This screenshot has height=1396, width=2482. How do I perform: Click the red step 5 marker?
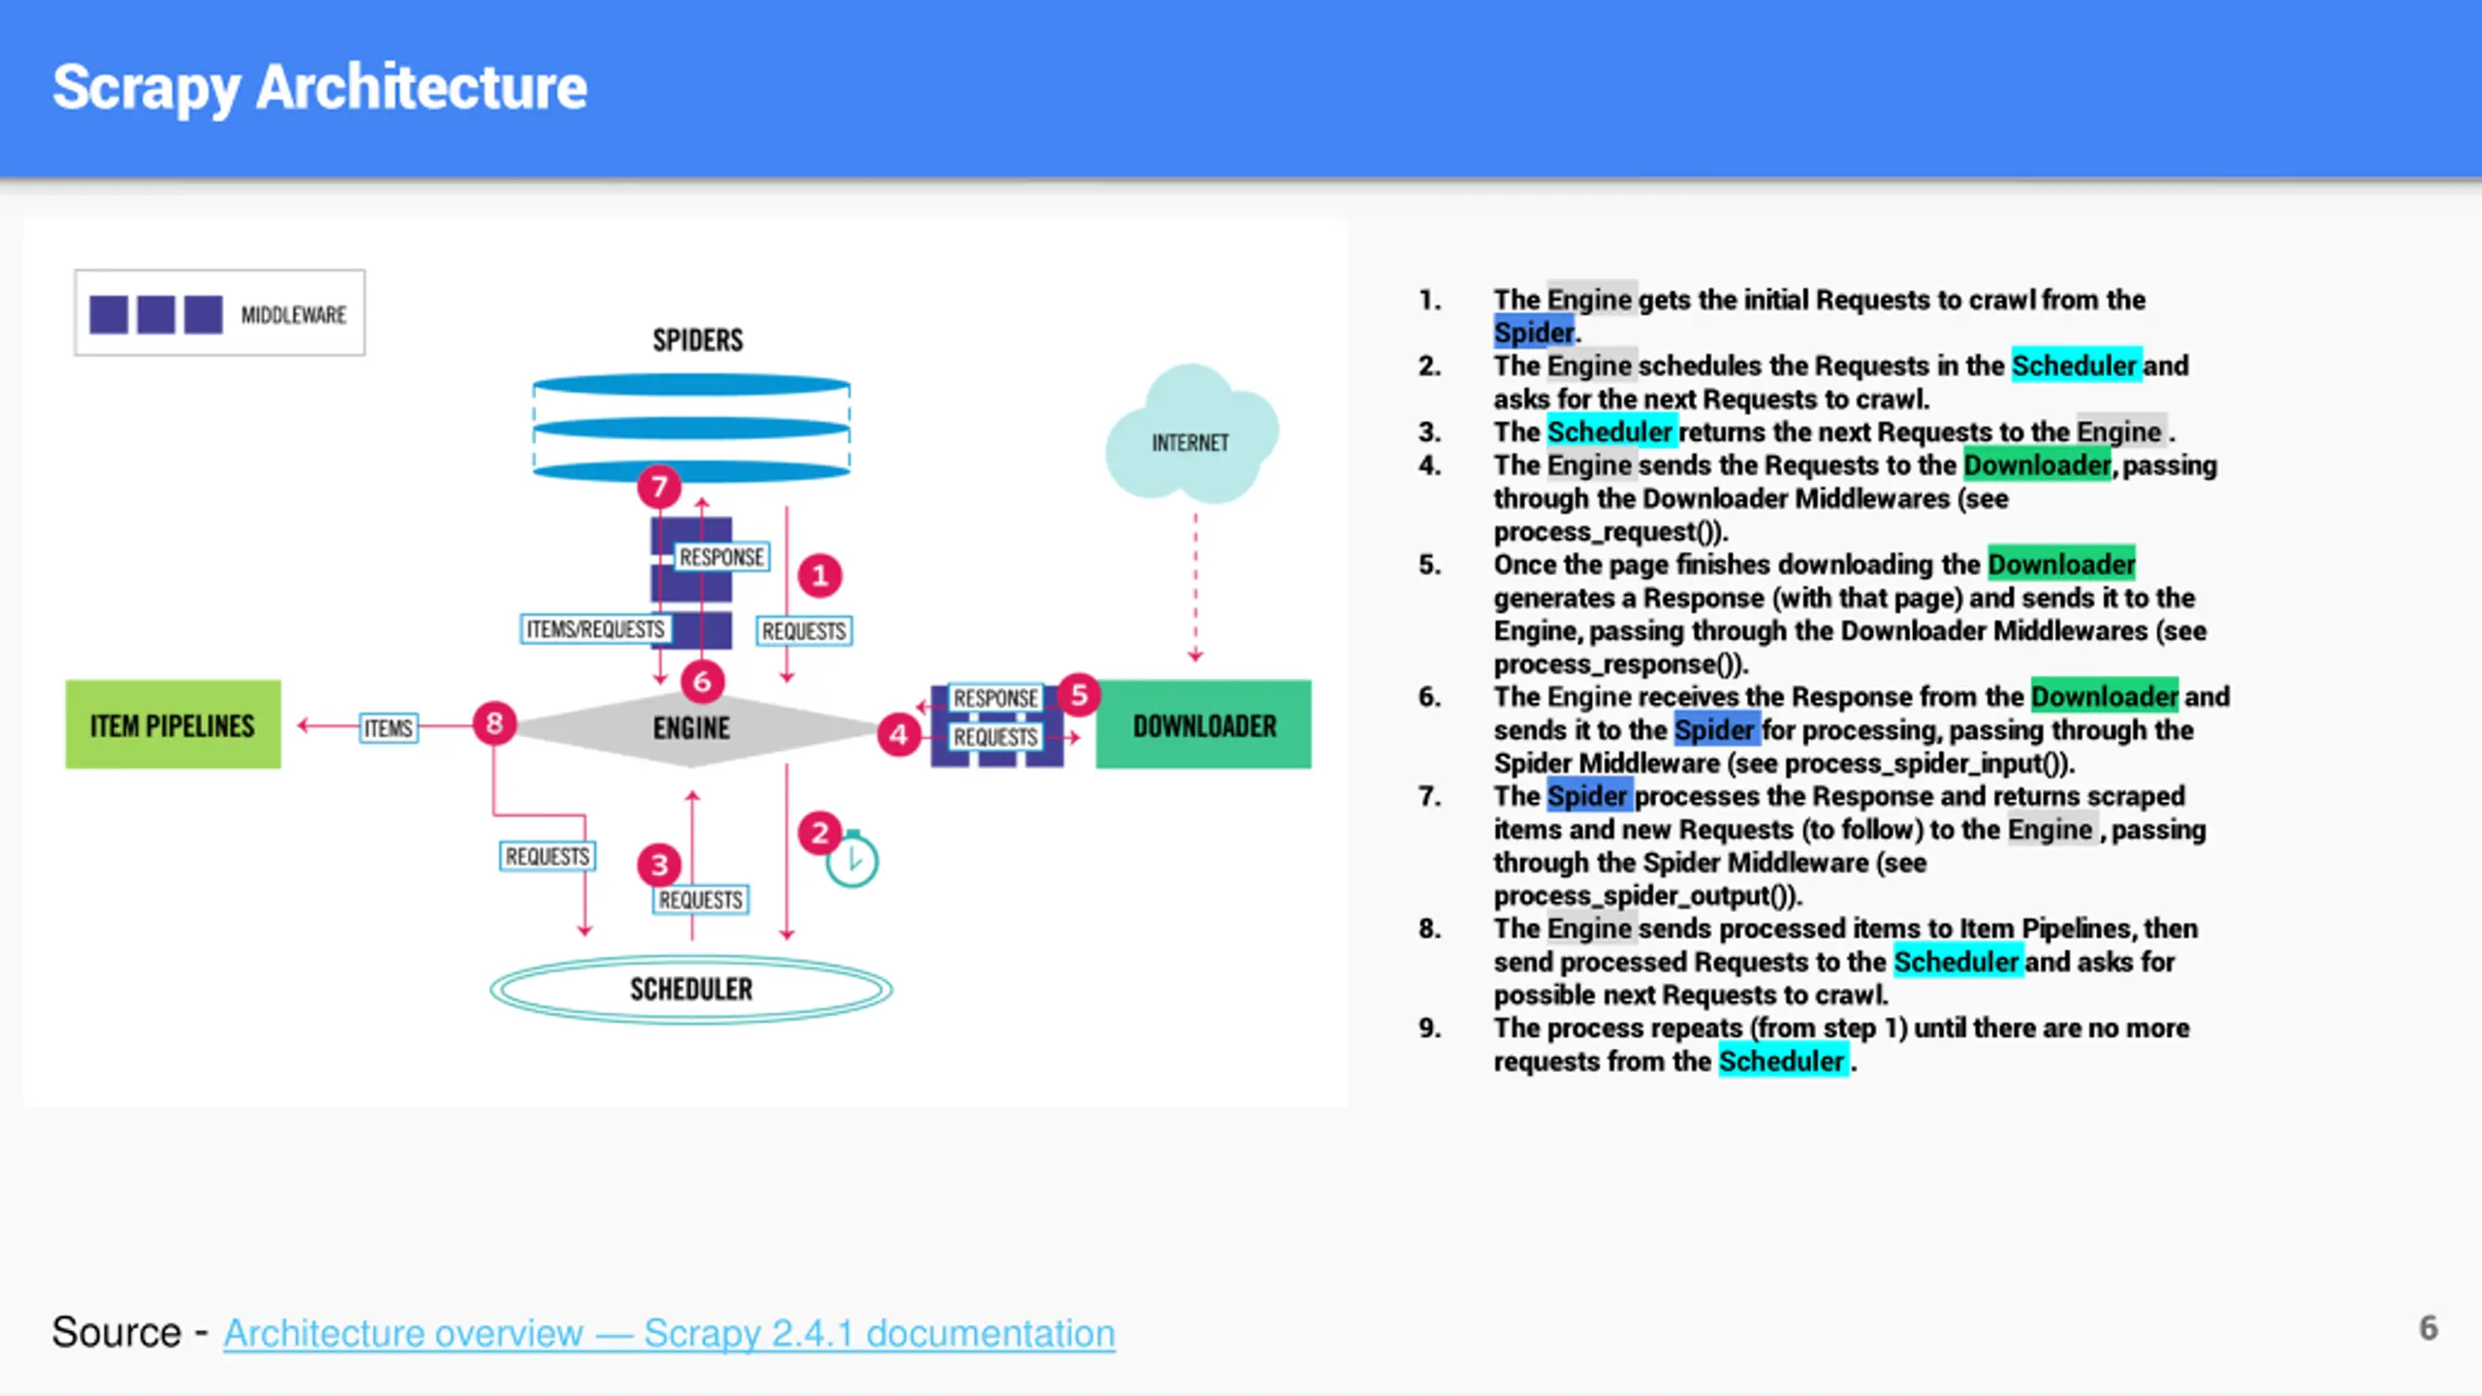[1078, 695]
